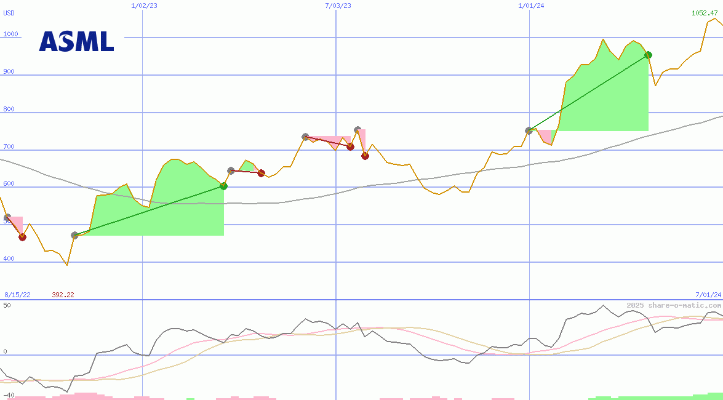This screenshot has width=723, height=400.
Task: Click red exit marker ending the short flat trade
Action: point(261,173)
